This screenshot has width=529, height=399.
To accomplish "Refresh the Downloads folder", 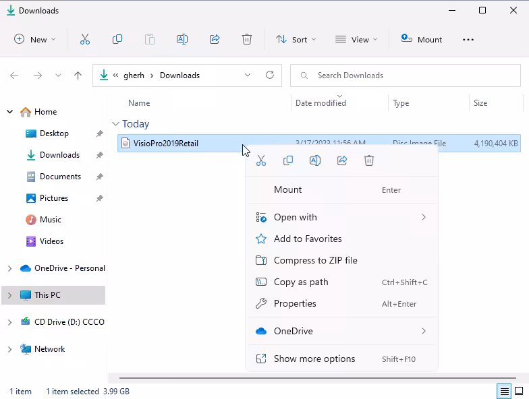I will click(x=270, y=75).
